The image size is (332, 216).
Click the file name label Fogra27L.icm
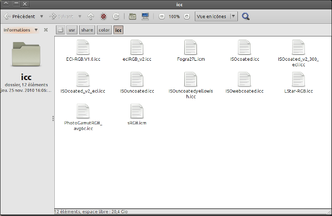pyautogui.click(x=191, y=59)
